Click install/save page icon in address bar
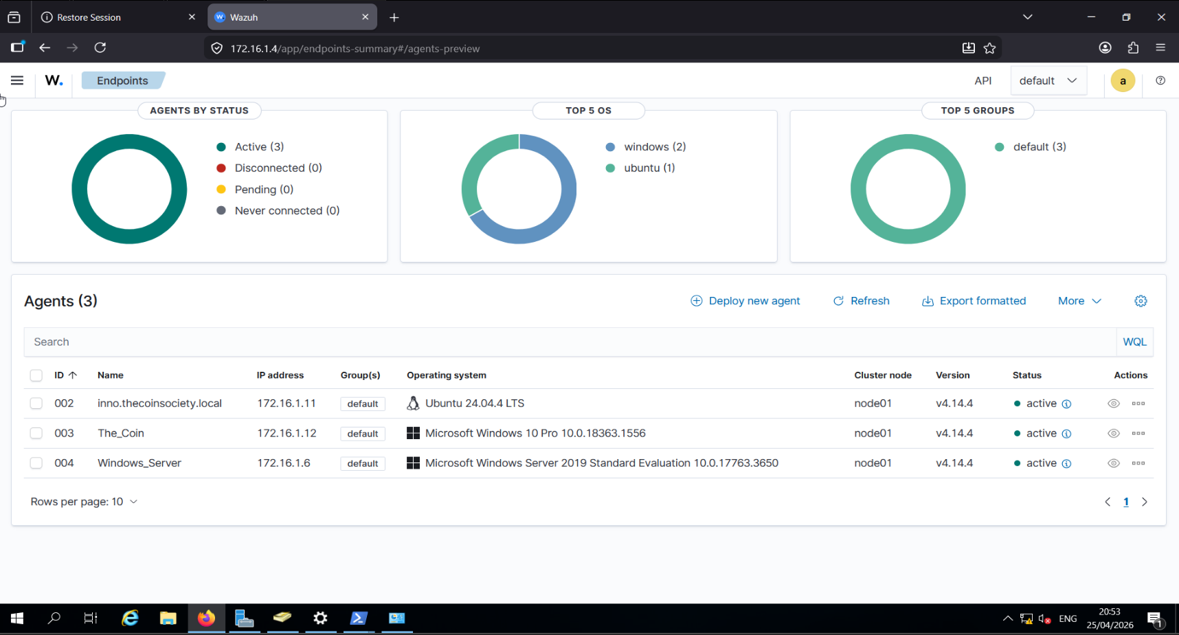This screenshot has width=1179, height=635. [x=968, y=48]
